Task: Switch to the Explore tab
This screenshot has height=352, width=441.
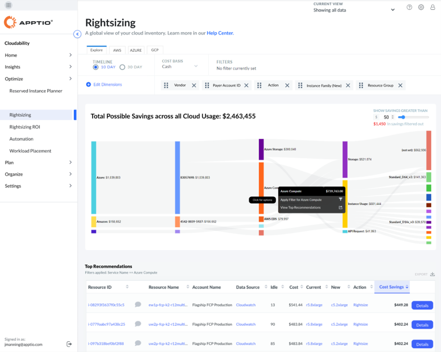Action: coord(96,50)
